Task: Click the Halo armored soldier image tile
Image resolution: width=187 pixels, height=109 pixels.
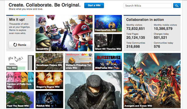Action: 93,90
